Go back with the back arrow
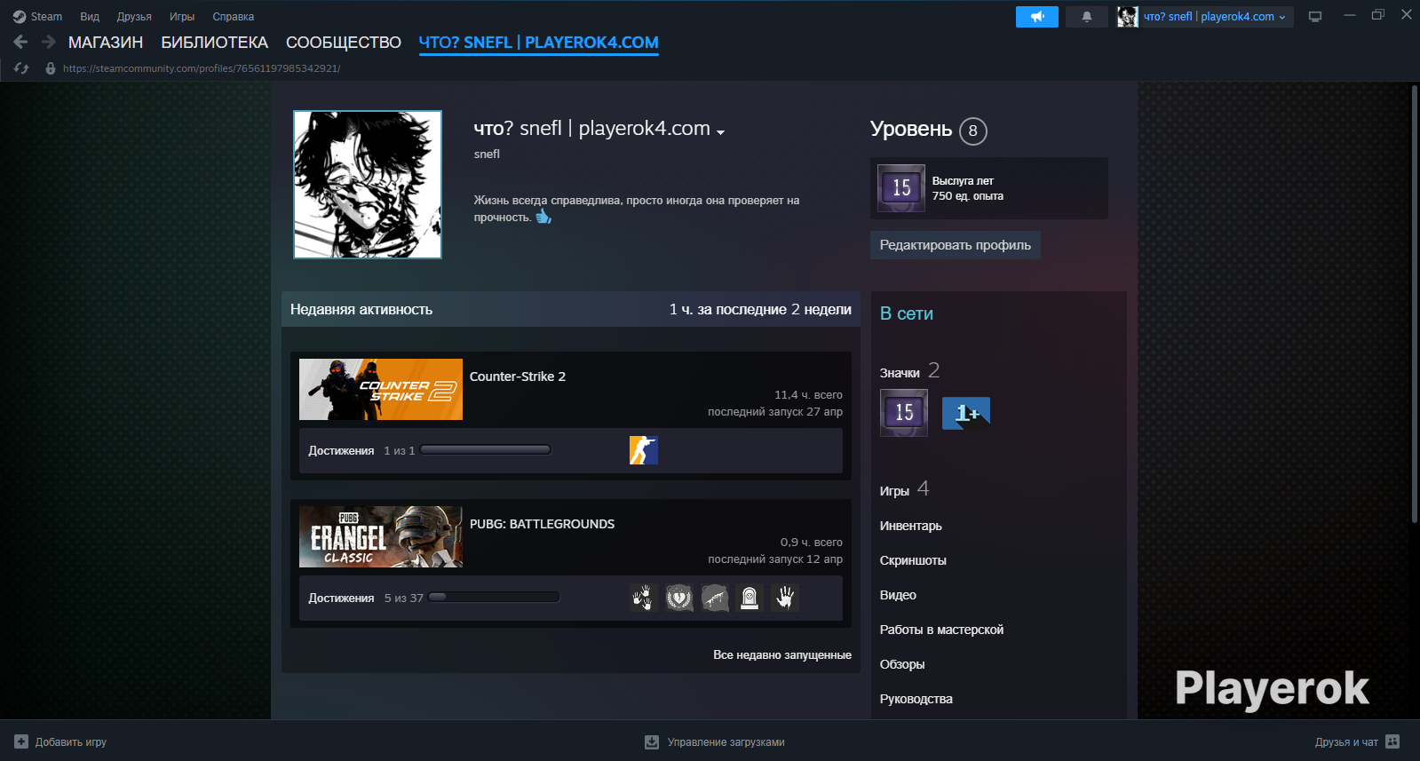The width and height of the screenshot is (1420, 761). [x=21, y=42]
